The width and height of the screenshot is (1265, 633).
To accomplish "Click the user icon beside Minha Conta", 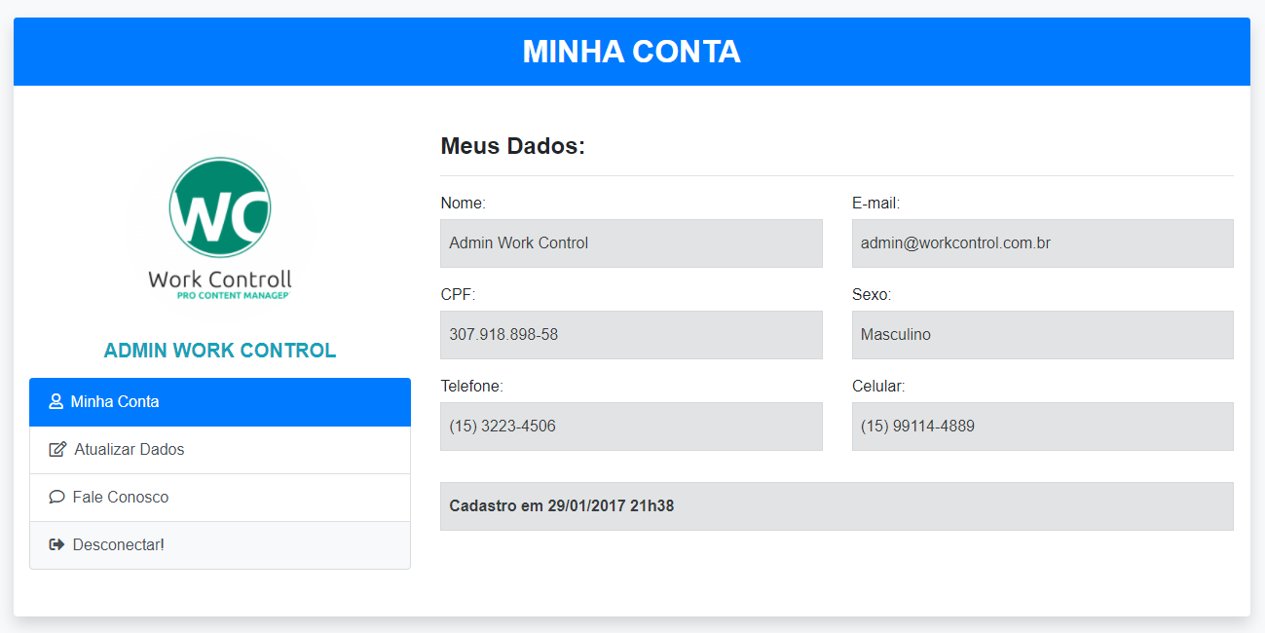I will pos(56,402).
